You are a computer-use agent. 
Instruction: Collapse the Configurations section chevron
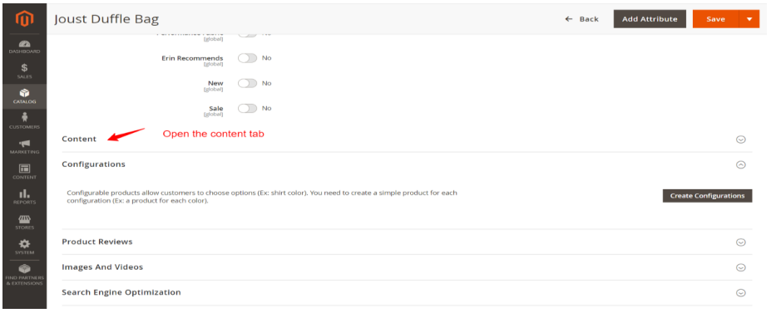pos(740,165)
